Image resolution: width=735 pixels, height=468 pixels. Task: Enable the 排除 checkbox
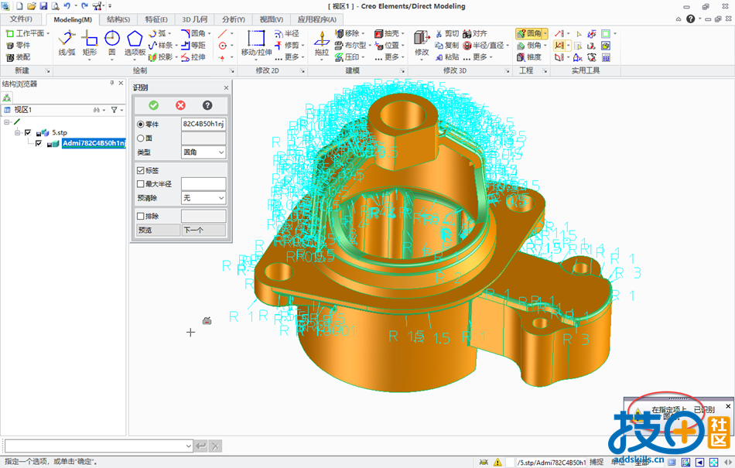(141, 217)
